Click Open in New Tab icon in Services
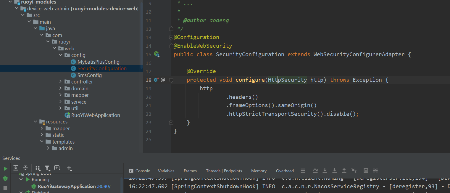This screenshot has height=193, width=450. point(57,168)
